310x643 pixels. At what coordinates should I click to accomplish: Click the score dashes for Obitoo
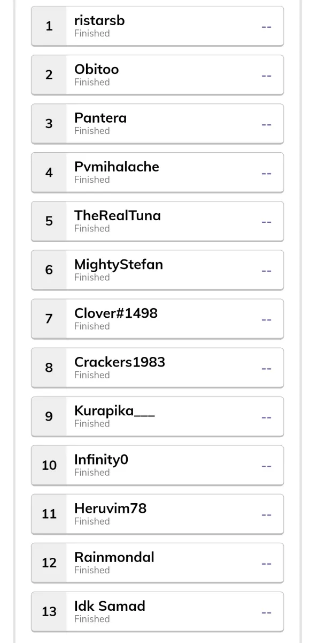pos(267,76)
